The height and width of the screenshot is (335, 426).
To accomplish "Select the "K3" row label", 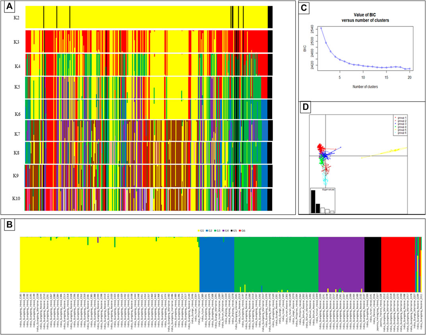I will (17, 42).
